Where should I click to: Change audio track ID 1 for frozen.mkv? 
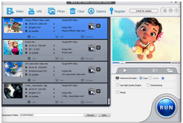(x=54, y=49)
